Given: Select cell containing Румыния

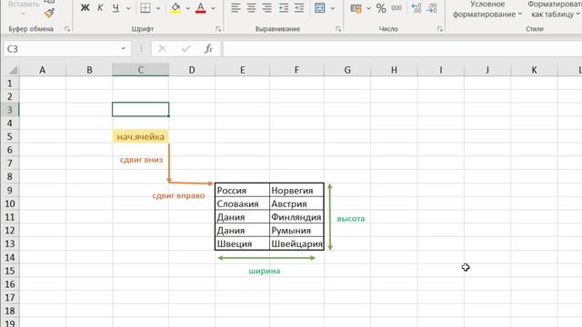Looking at the screenshot, I should click(296, 230).
